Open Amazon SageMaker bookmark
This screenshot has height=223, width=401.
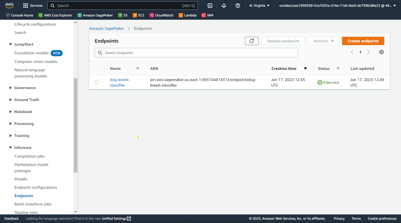[95, 15]
